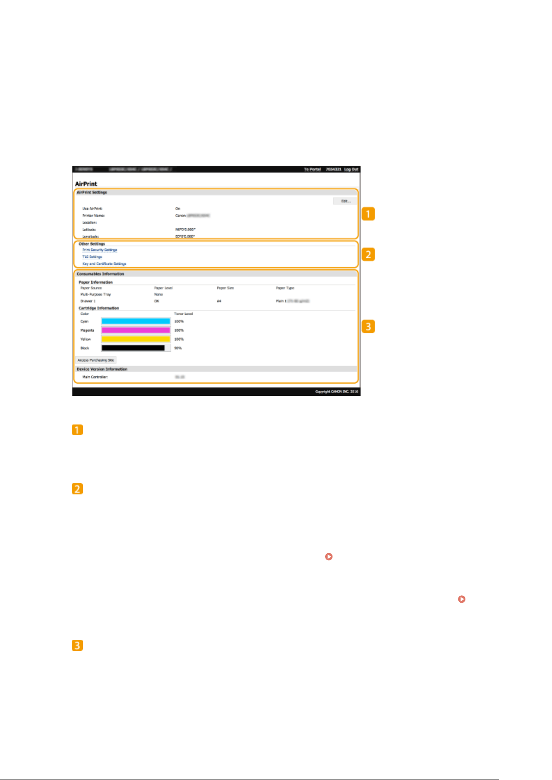Click the Paper Type column header
The image size is (552, 780).
click(285, 288)
